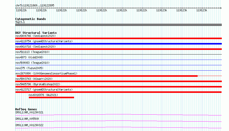Click esv2670990 (1000GenomesConsortiumPhase1) label

click(46, 73)
